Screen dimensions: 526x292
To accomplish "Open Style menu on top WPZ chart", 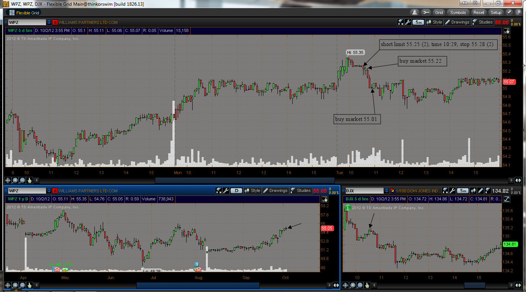I will [x=434, y=22].
